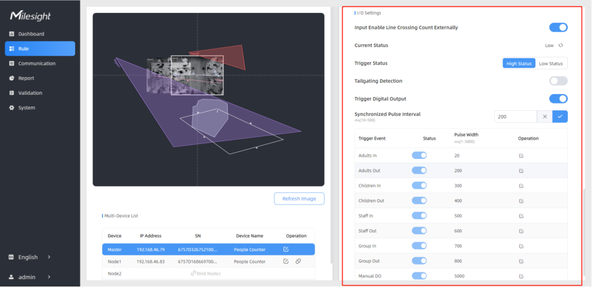Click the Refresh Image button
This screenshot has width=592, height=287.
tap(299, 199)
